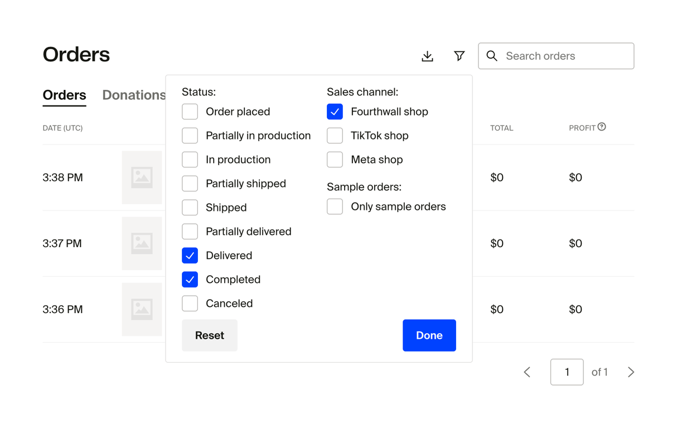Check Meta shop sales channel
Screen dimensions: 677x428
335,160
